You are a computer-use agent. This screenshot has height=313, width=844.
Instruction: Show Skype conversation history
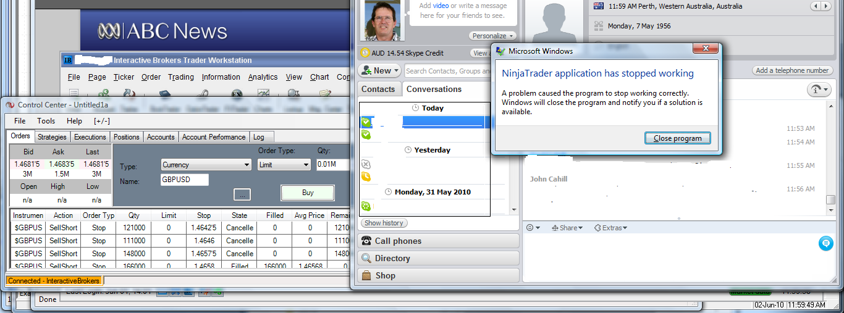(x=384, y=223)
